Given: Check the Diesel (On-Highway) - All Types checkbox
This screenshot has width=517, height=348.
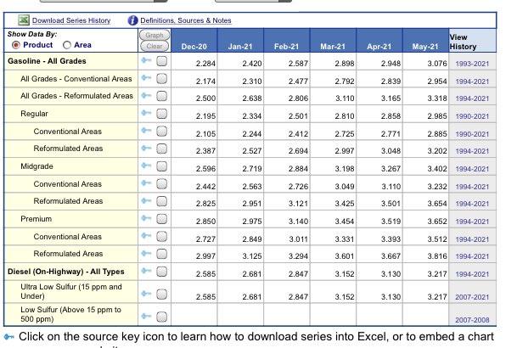Looking at the screenshot, I should pos(161,272).
